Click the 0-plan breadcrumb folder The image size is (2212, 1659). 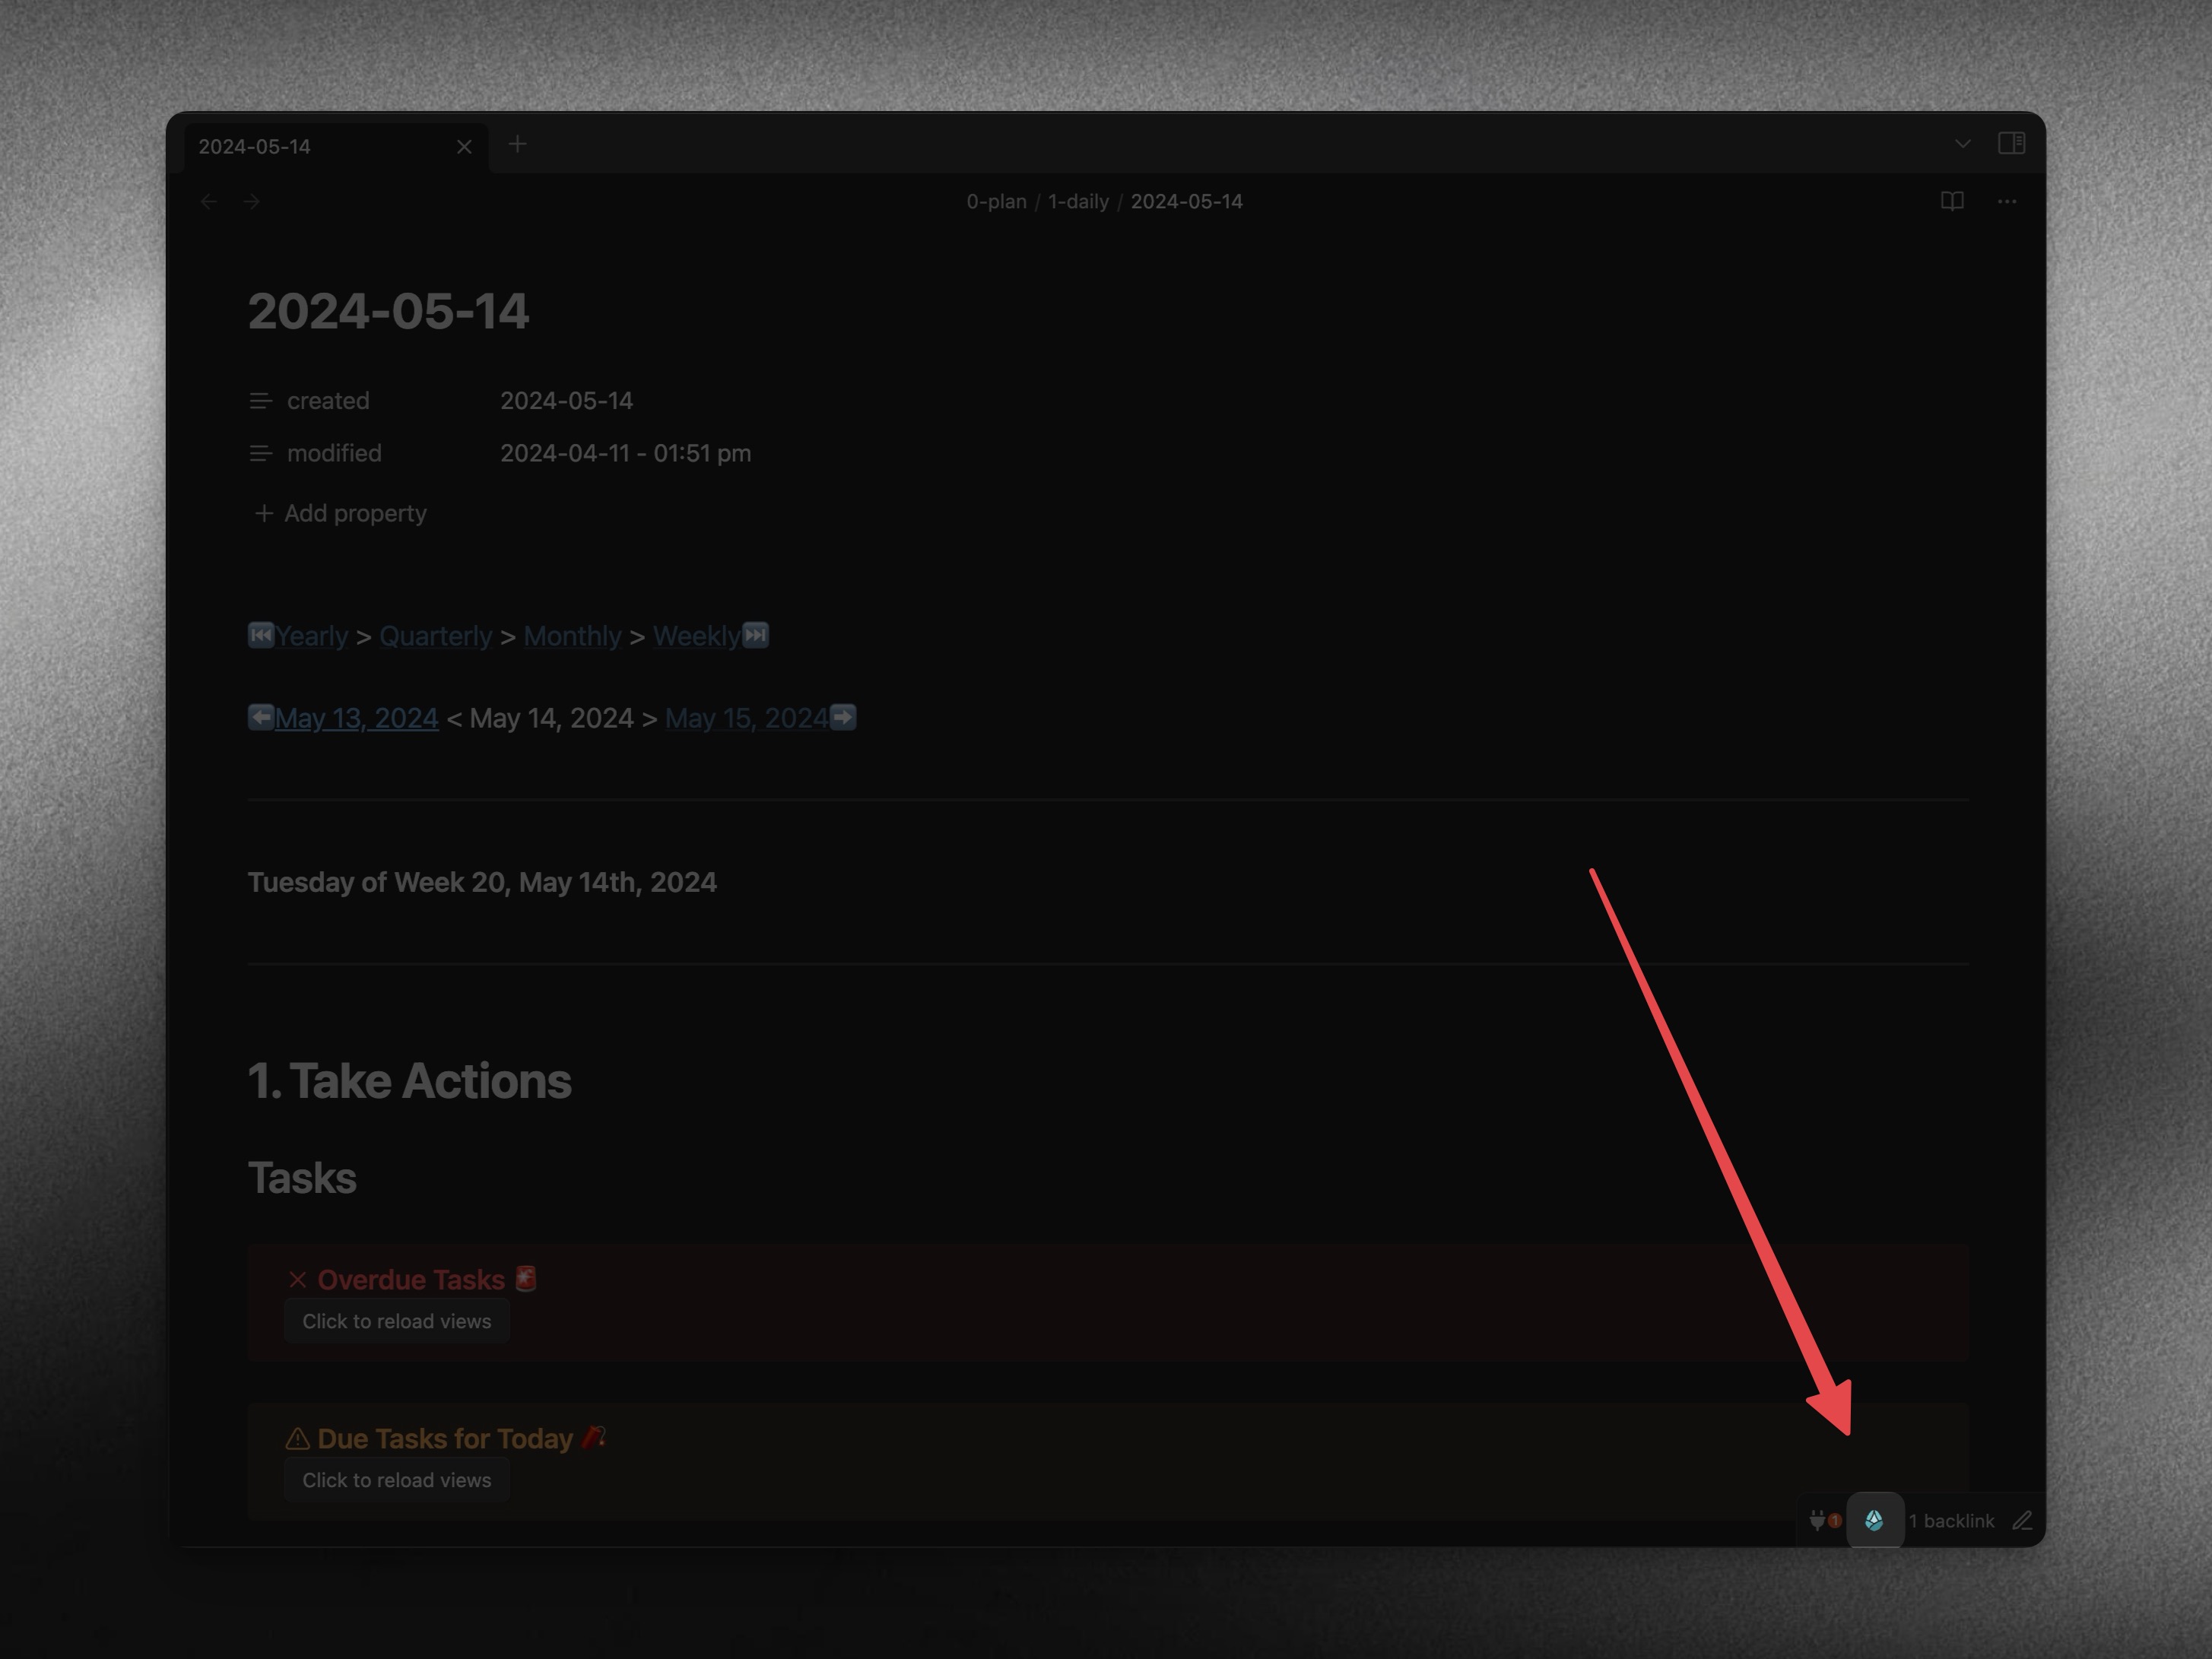996,201
